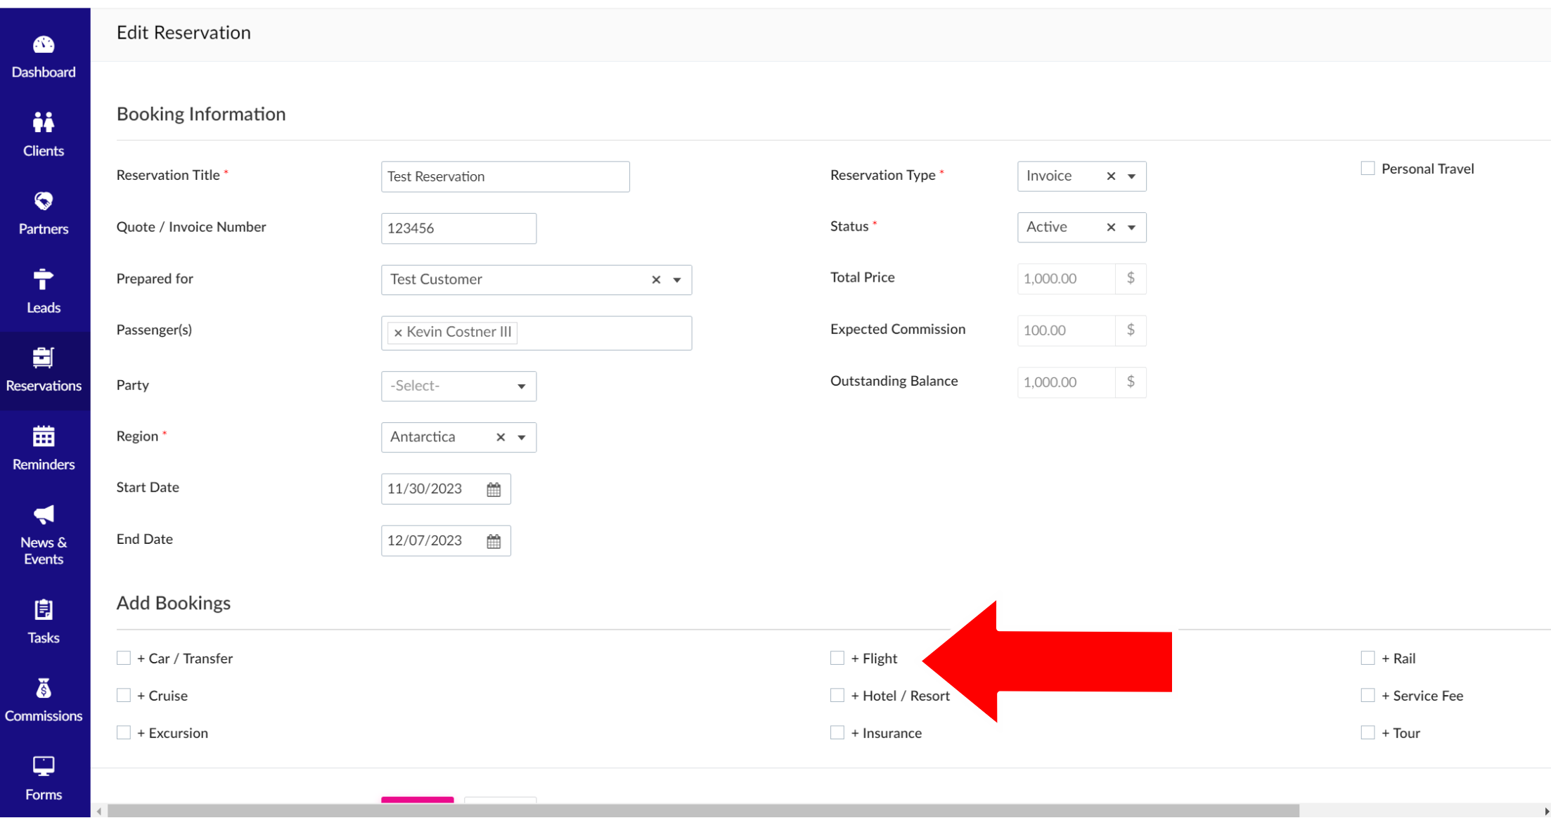Click the Reservation Title input field
This screenshot has height=825, width=1551.
point(505,177)
